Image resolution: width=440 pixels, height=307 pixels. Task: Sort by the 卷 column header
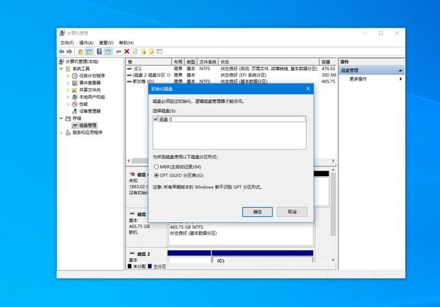pos(148,62)
